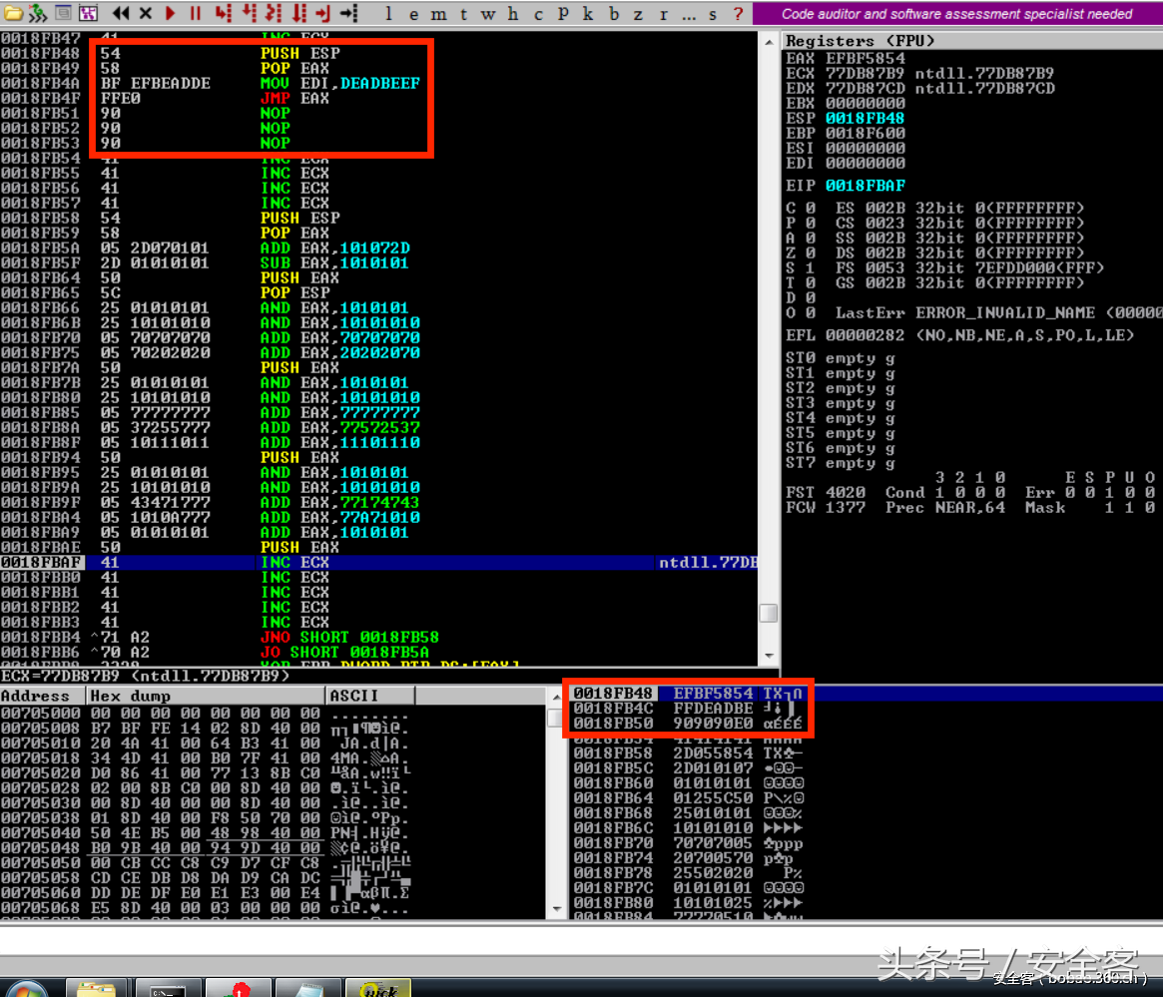Click the Go to address arrow icon
This screenshot has width=1163, height=997.
[x=348, y=13]
